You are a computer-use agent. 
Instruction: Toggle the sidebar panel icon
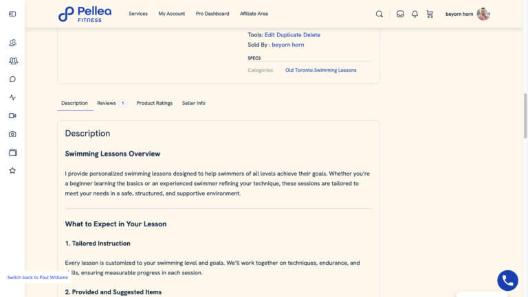pos(12,14)
